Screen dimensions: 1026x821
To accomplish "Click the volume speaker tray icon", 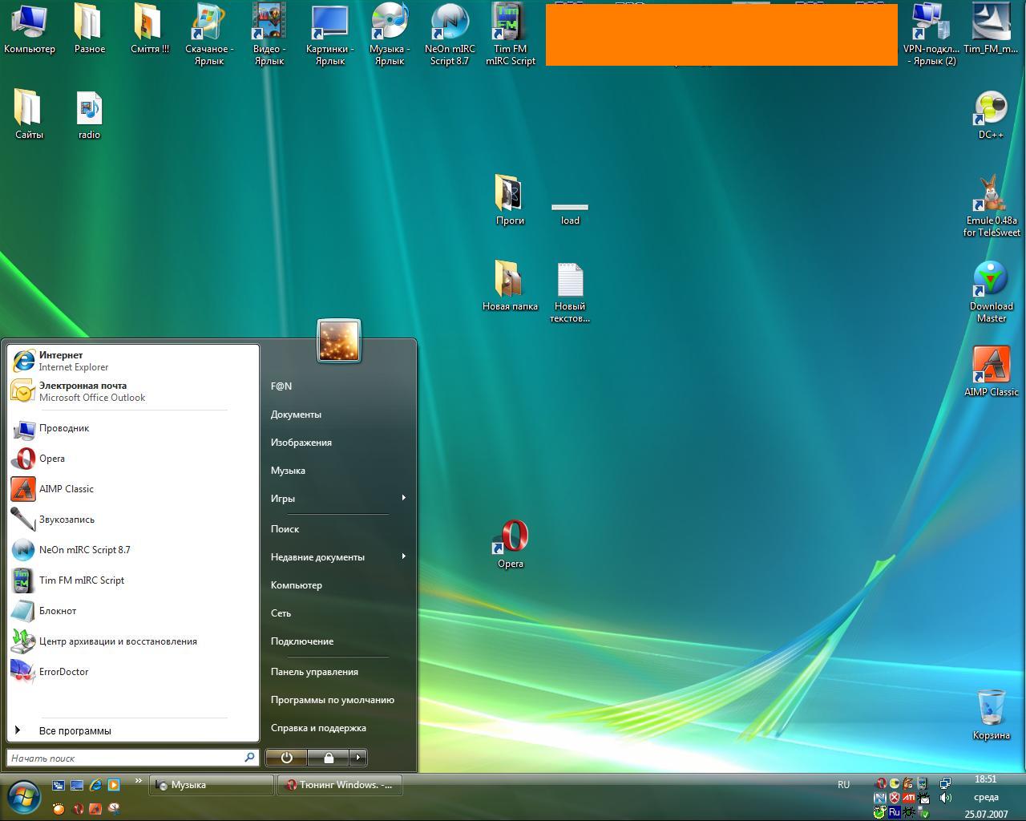I will pos(946,798).
